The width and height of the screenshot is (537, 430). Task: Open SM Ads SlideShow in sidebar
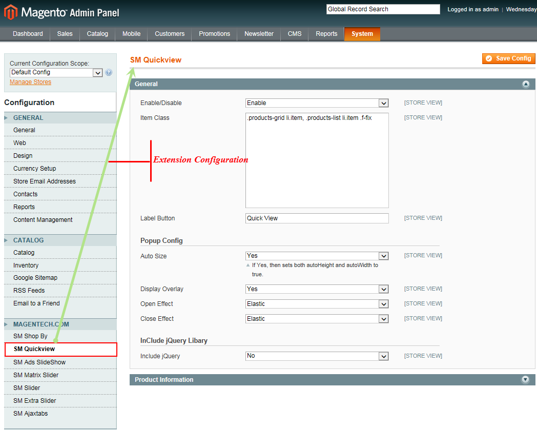60,362
